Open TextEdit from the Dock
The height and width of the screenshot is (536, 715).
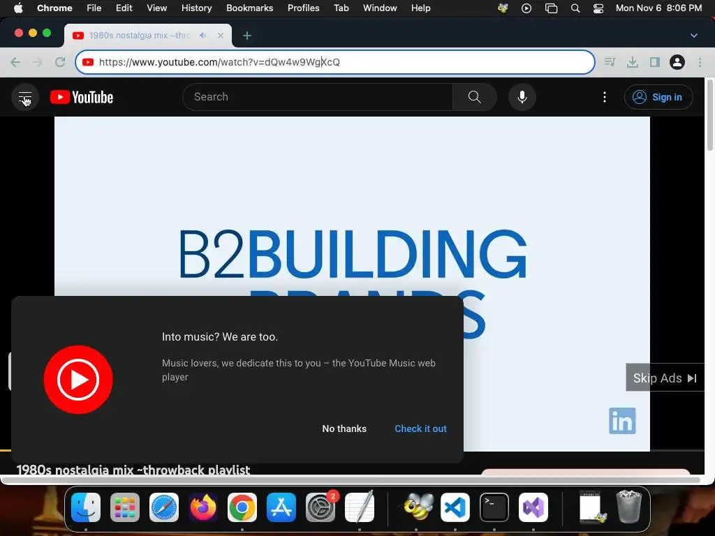point(360,507)
